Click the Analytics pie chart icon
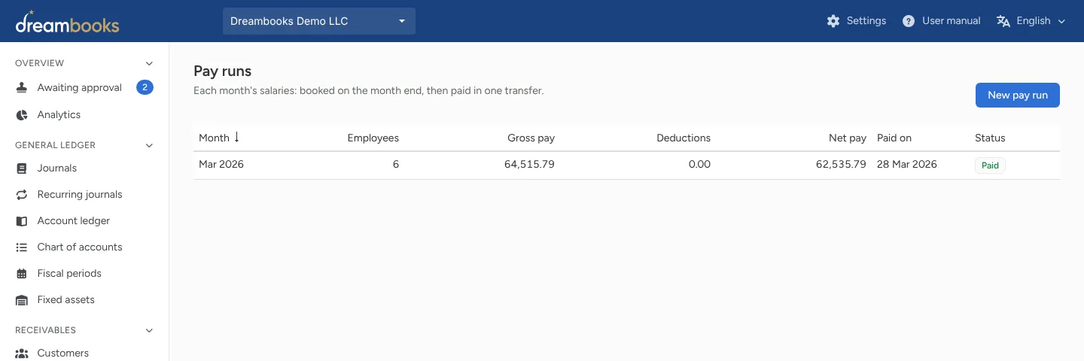The image size is (1084, 361). pyautogui.click(x=22, y=115)
